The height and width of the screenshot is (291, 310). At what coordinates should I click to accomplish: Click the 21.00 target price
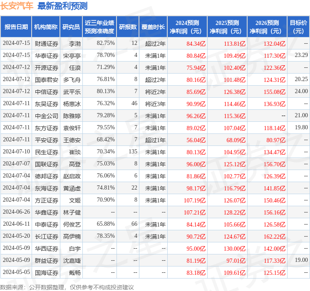[301, 115]
